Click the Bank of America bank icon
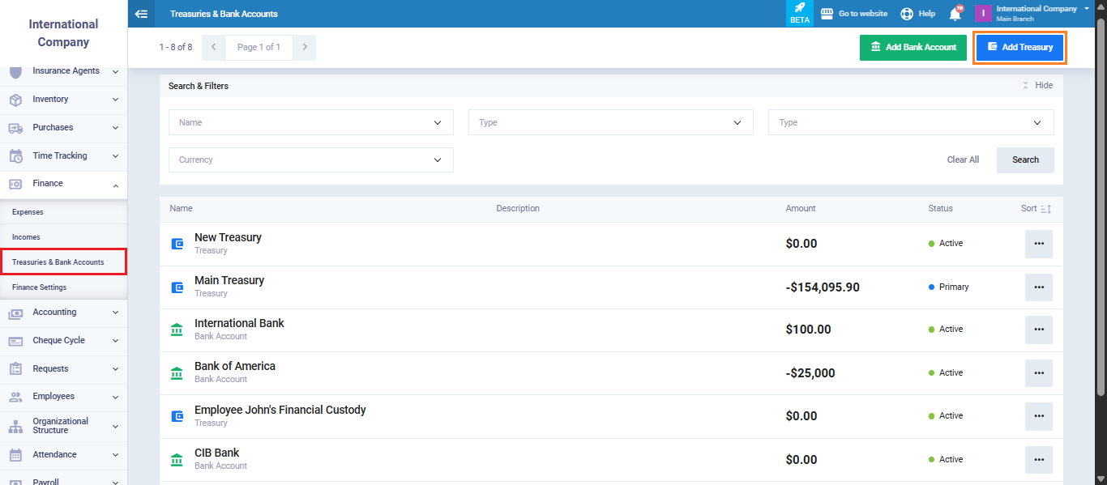This screenshot has height=485, width=1107. (x=177, y=373)
